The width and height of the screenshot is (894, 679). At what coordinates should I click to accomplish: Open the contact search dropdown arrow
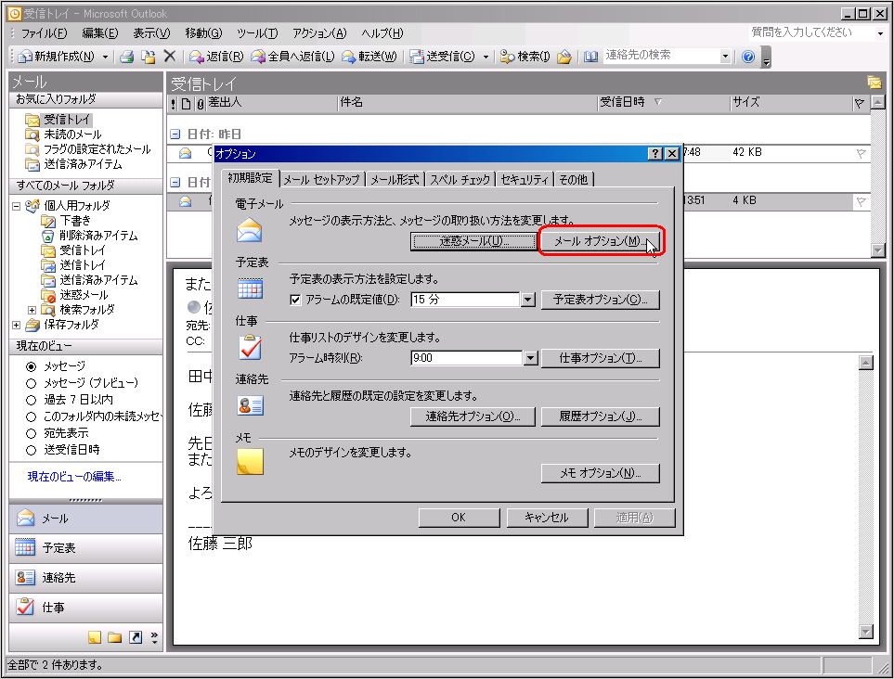coord(725,56)
